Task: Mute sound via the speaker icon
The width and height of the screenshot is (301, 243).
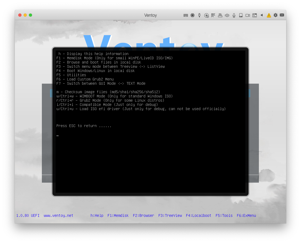Action: pyautogui.click(x=227, y=15)
